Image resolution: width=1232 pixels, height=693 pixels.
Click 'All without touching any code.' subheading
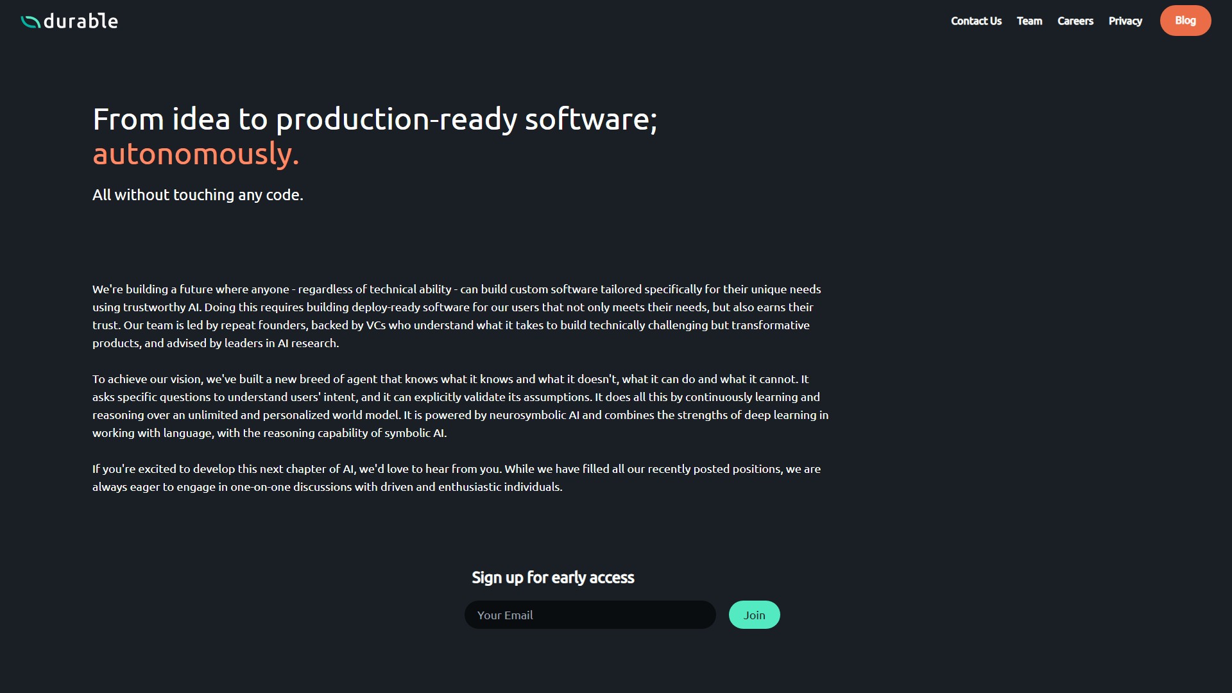[x=198, y=195]
